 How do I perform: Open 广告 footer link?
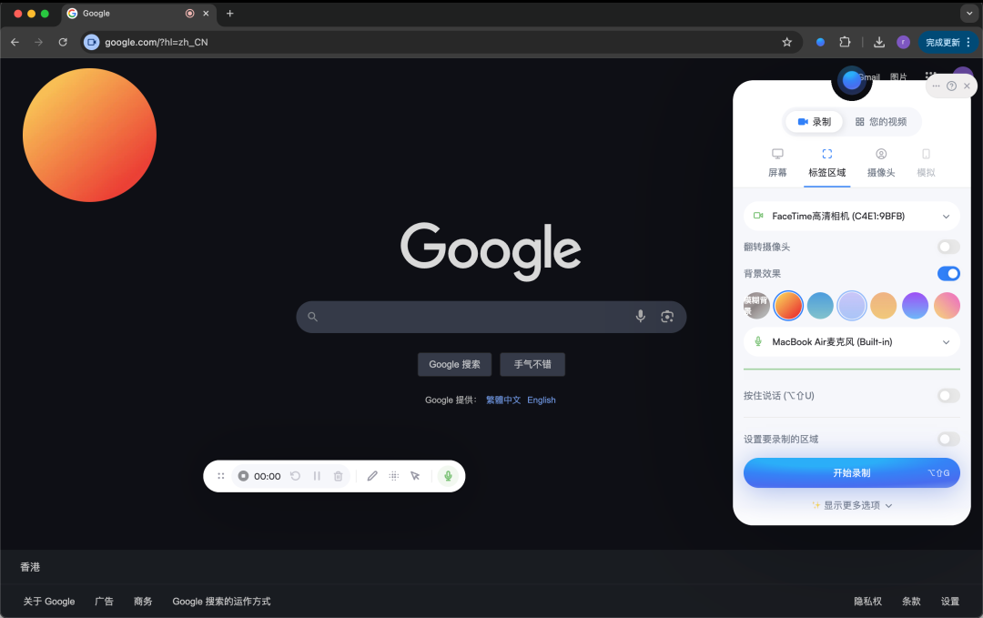coord(104,601)
